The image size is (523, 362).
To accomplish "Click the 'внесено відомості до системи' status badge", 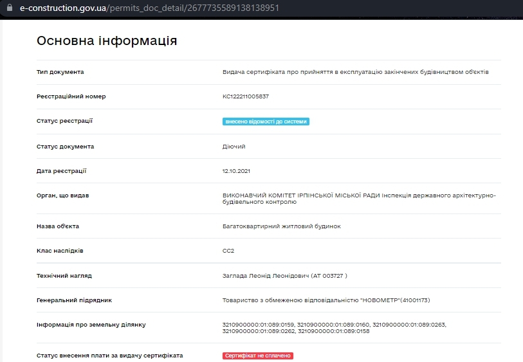I will [x=266, y=122].
